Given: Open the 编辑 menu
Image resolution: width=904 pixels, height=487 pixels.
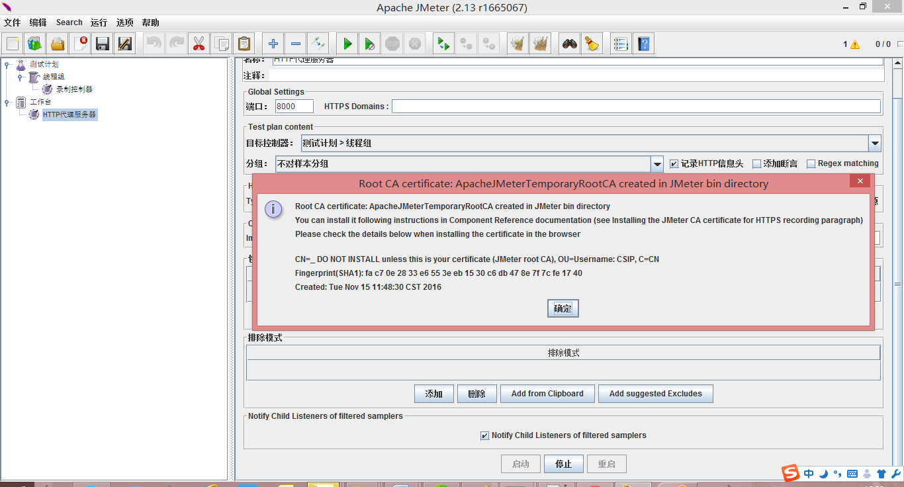Looking at the screenshot, I should 38,22.
